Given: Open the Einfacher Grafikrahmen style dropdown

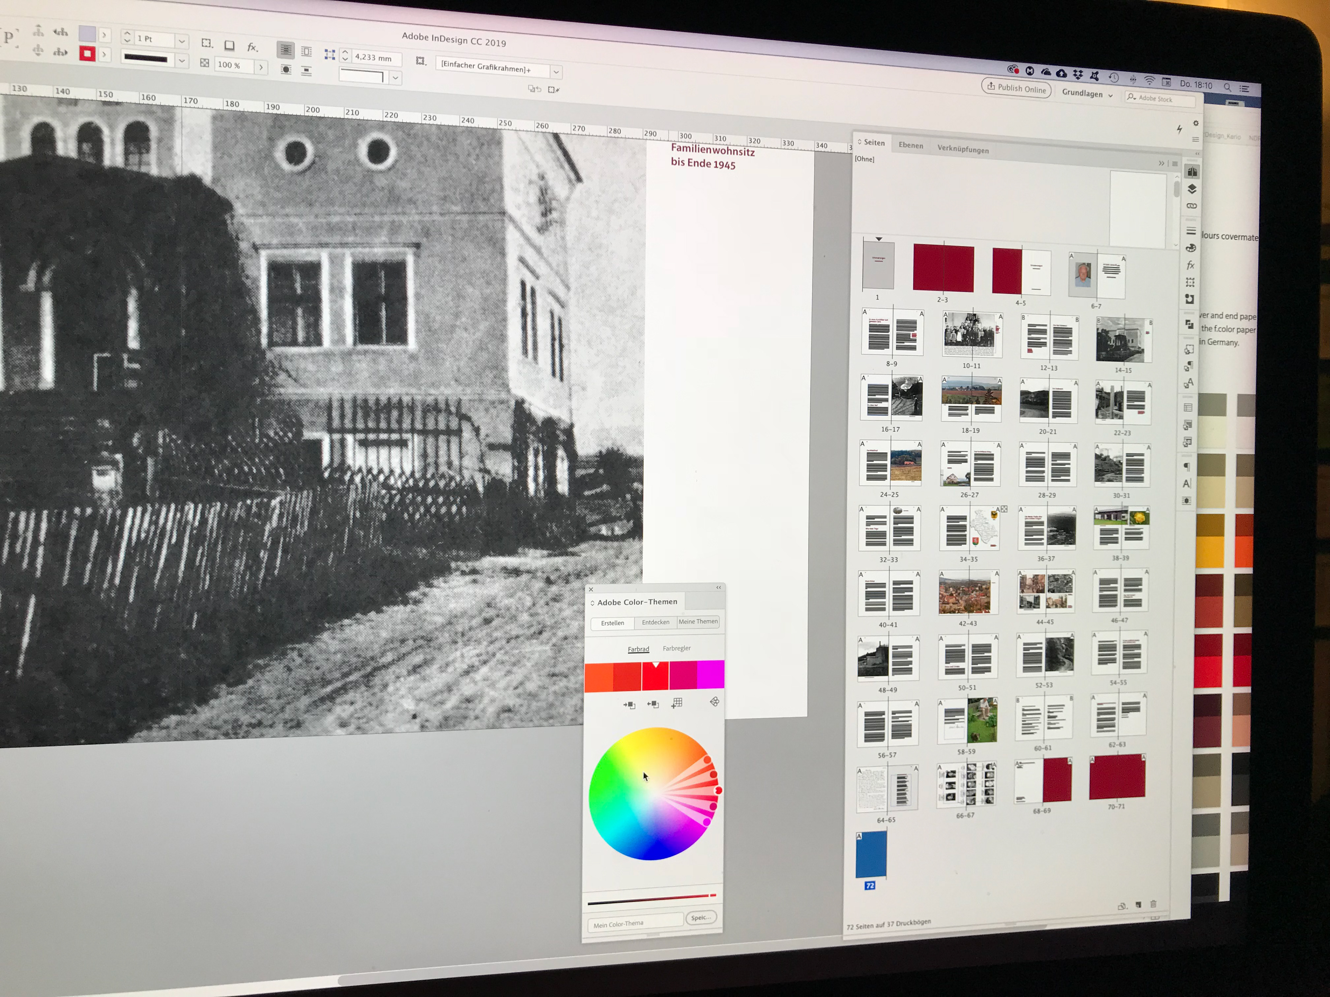Looking at the screenshot, I should point(556,72).
